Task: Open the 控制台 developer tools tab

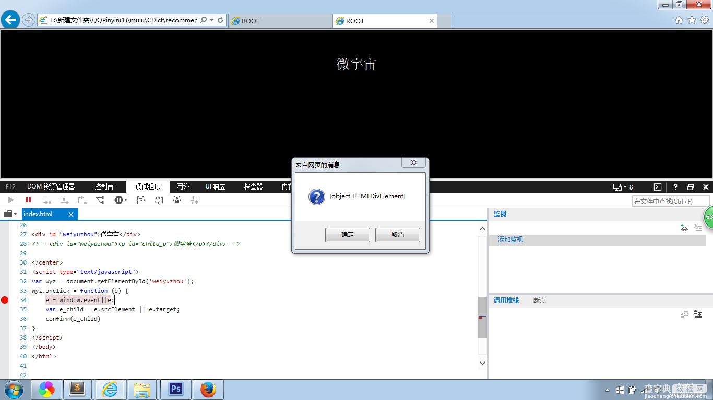Action: (x=104, y=186)
